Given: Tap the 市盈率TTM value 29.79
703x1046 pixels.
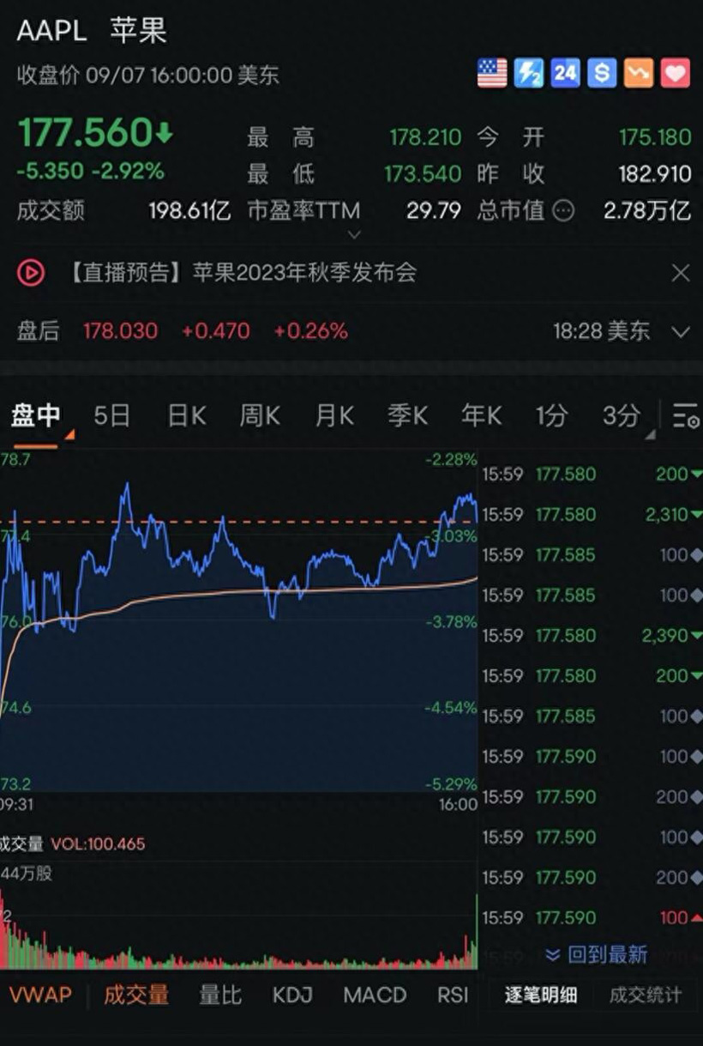Looking at the screenshot, I should click(x=434, y=211).
